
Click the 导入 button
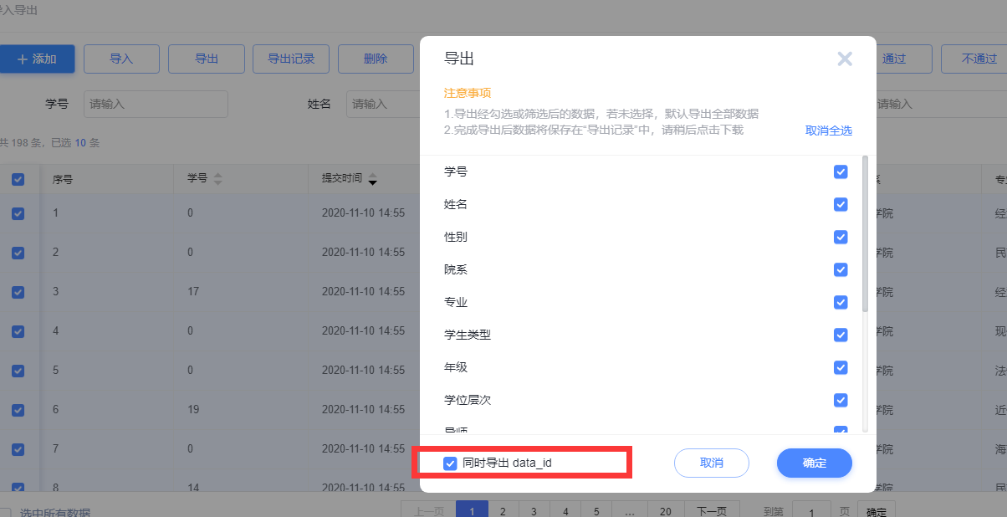[121, 59]
